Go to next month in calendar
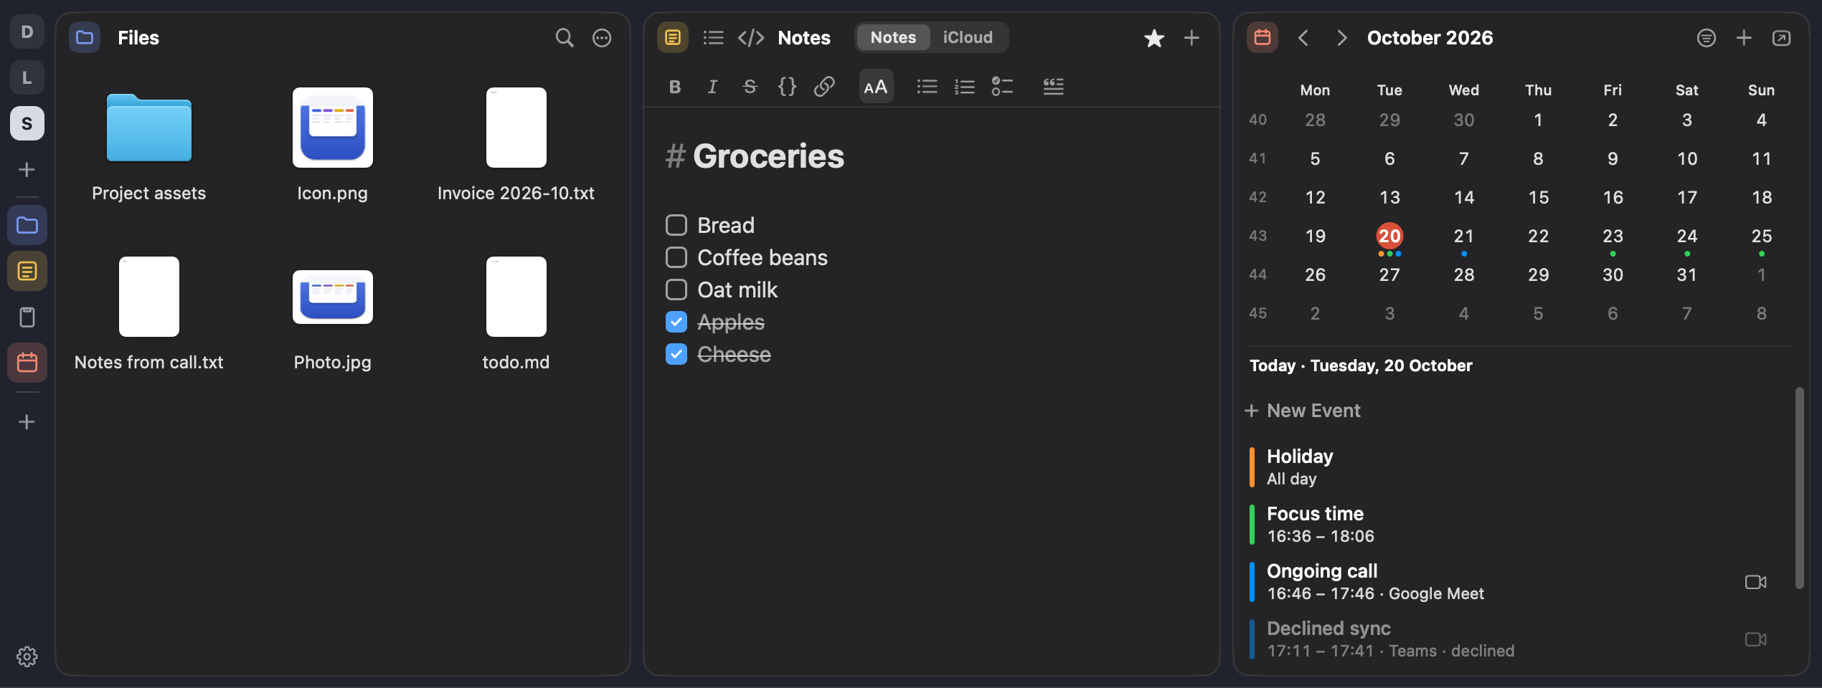1822x688 pixels. tap(1341, 38)
